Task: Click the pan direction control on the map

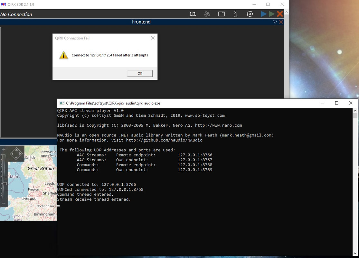Action: [16, 154]
